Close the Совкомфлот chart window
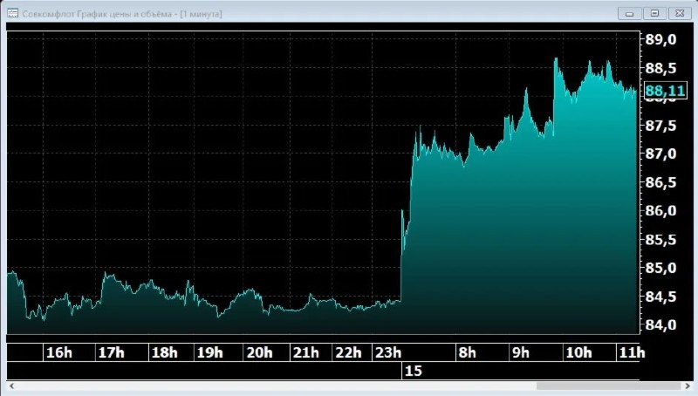Viewport: 698px width, 396px height. click(680, 13)
